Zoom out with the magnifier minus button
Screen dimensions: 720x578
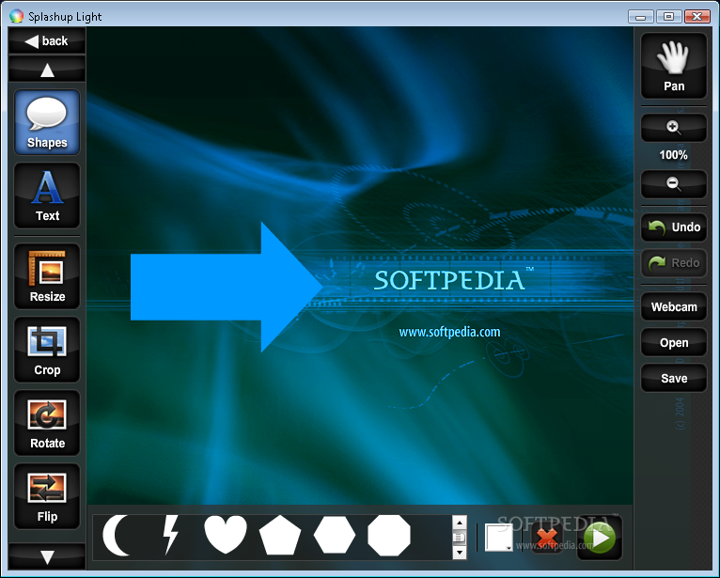[674, 183]
